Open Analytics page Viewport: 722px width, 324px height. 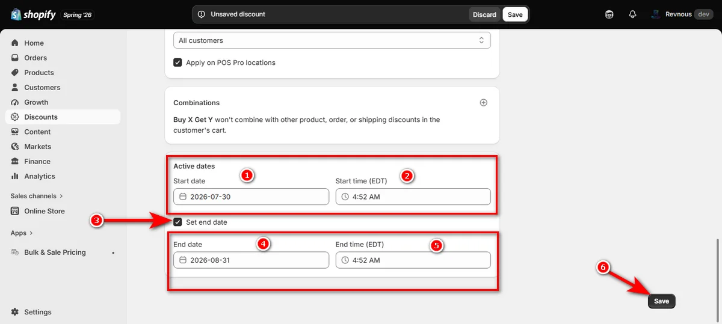click(x=63, y=176)
